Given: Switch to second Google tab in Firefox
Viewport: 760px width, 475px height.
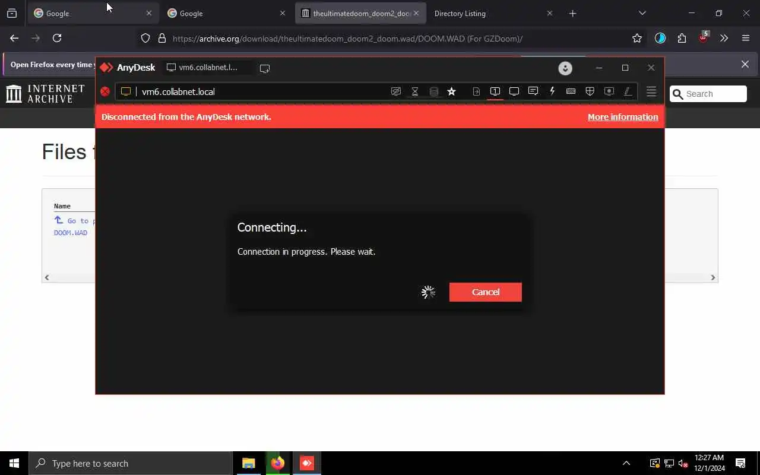Looking at the screenshot, I should pos(226,13).
